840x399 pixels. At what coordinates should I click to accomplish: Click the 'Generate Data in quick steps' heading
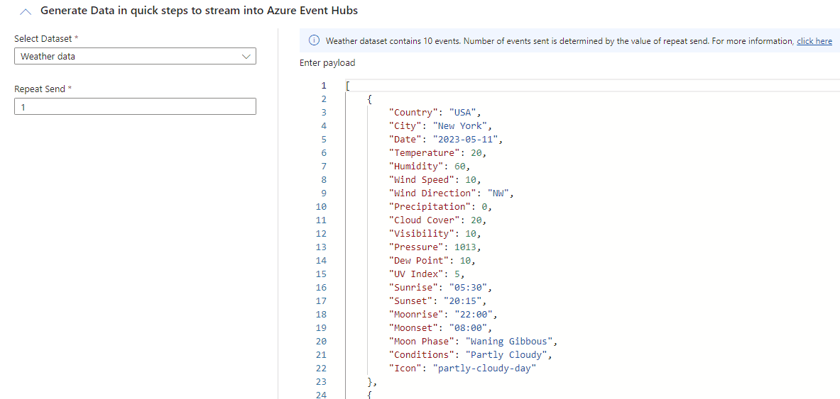click(199, 10)
